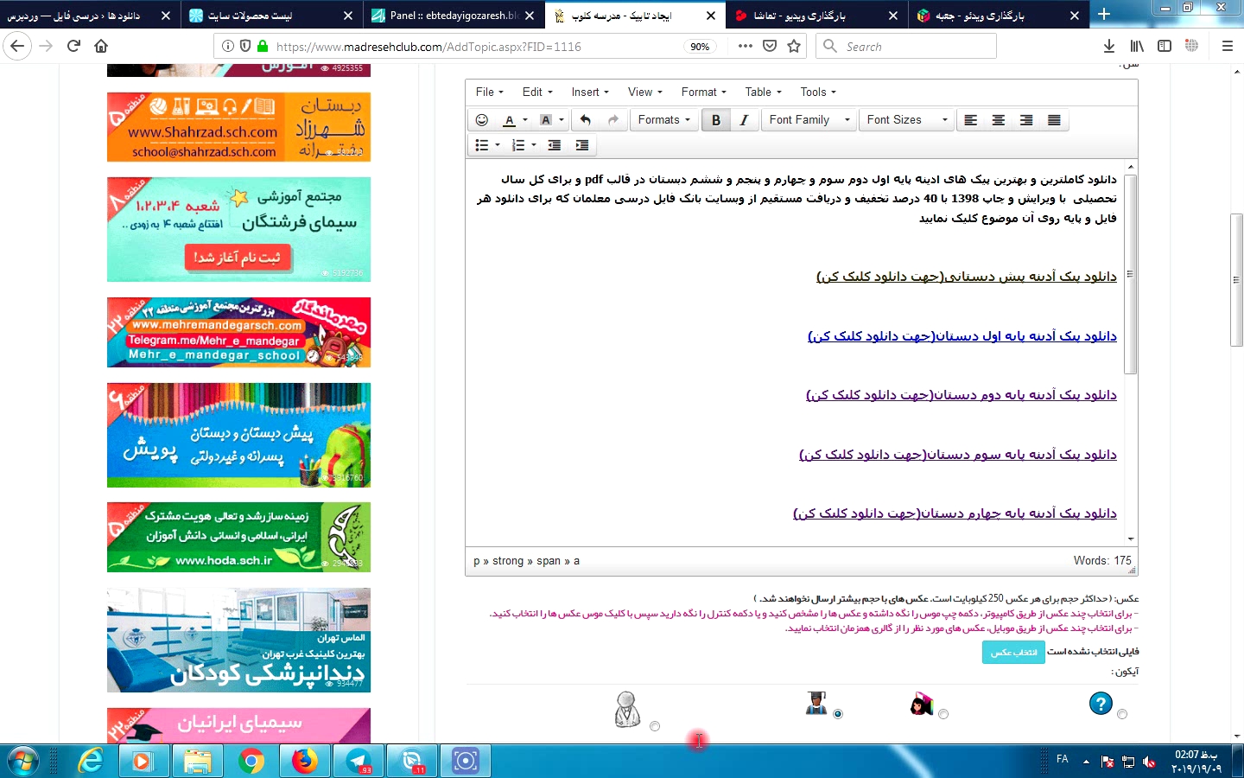Open the Font Family dropdown
The width and height of the screenshot is (1244, 778).
[809, 120]
